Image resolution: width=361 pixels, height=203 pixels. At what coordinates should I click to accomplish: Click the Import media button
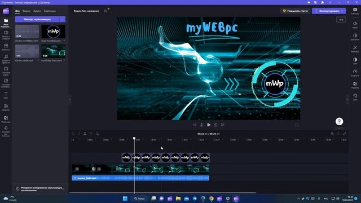tap(37, 19)
